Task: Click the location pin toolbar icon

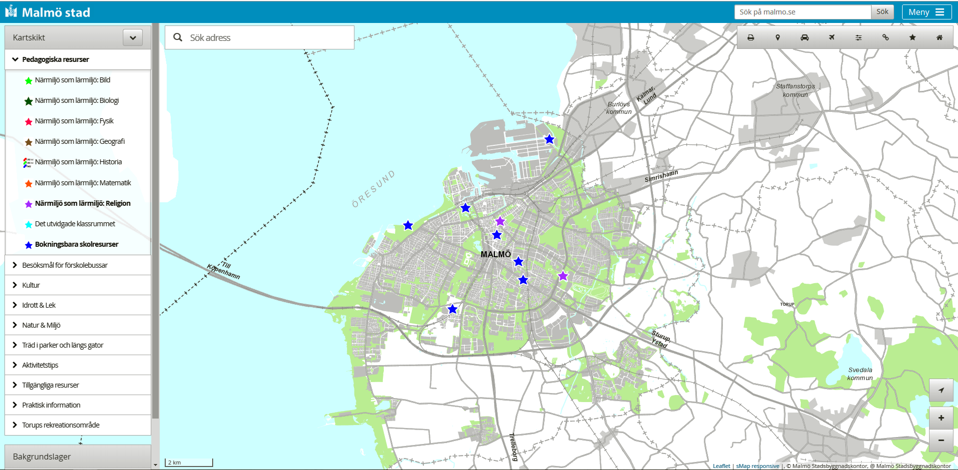Action: [x=777, y=37]
